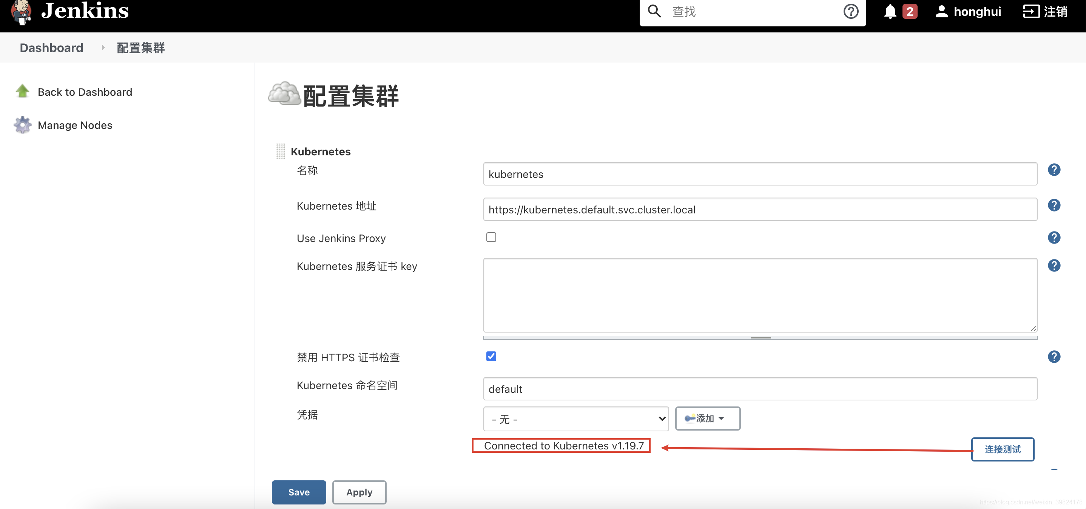Screen dimensions: 1086x509
Task: Click the Apply button
Action: 359,492
